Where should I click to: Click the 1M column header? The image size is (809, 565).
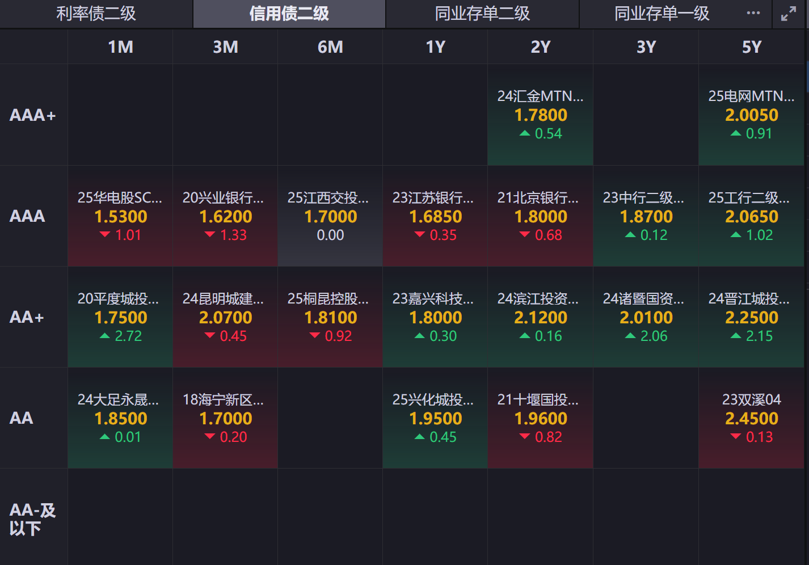click(120, 47)
